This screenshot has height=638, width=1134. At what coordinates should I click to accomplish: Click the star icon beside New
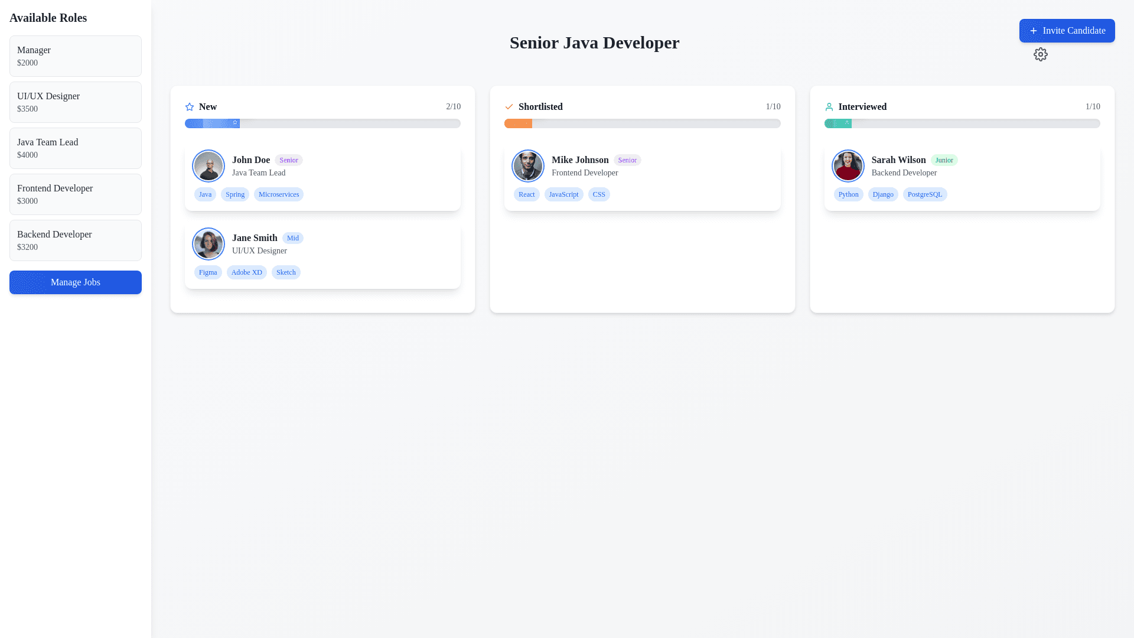(190, 107)
